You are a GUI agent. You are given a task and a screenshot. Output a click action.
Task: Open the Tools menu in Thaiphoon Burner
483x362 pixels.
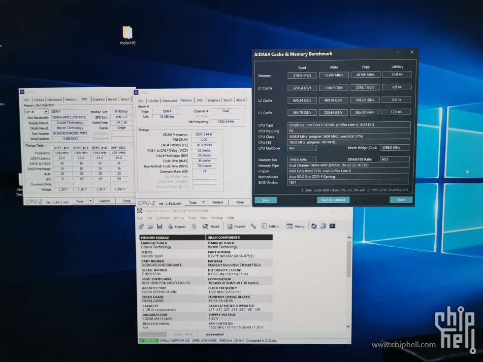pyautogui.click(x=192, y=218)
